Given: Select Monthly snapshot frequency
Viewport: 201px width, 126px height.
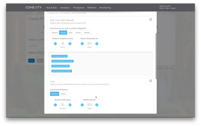Looking at the screenshot, I should tap(87, 33).
